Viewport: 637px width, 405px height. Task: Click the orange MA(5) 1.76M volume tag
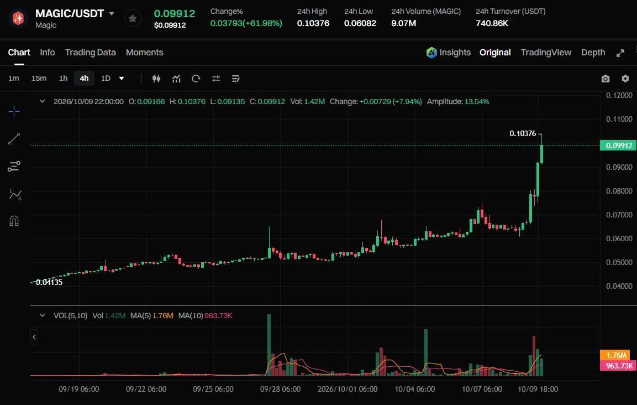pos(616,355)
